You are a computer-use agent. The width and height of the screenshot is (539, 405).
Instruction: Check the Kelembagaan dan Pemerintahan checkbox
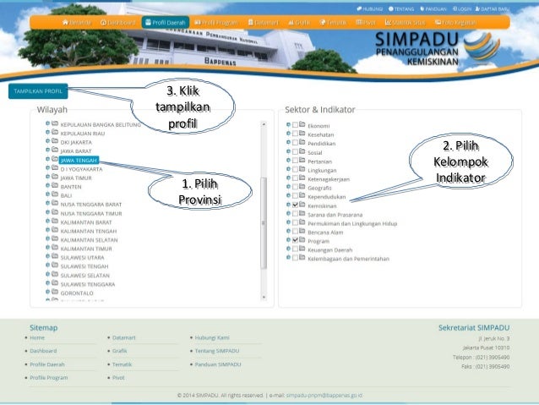click(x=295, y=258)
